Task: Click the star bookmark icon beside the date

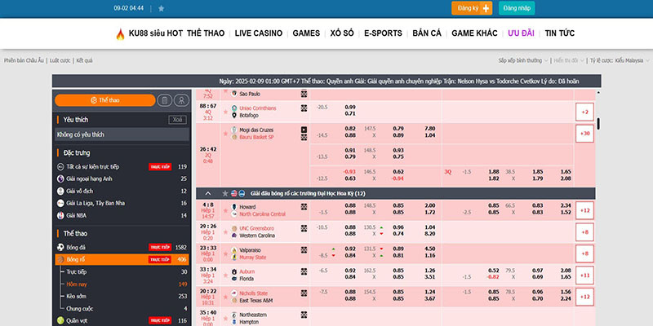Action: pyautogui.click(x=161, y=8)
